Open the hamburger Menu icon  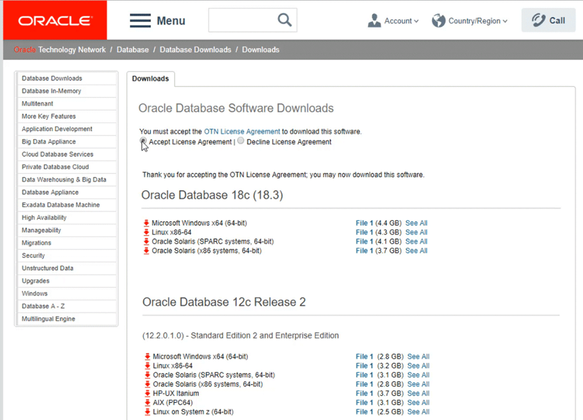click(x=140, y=20)
